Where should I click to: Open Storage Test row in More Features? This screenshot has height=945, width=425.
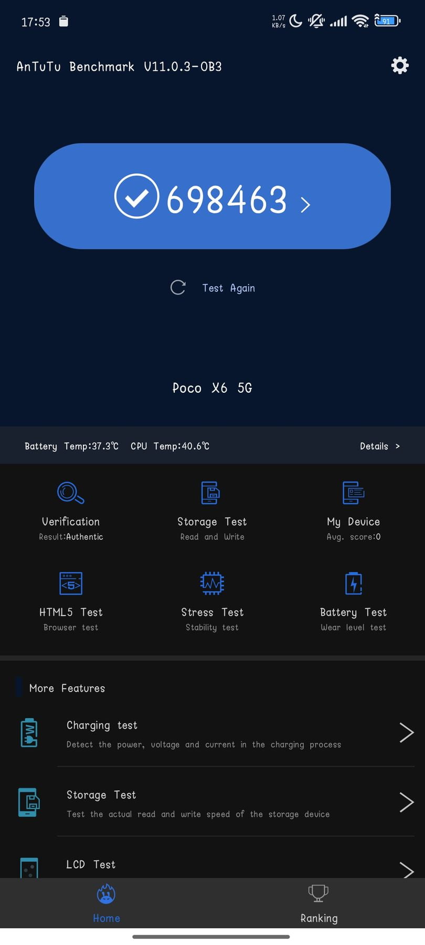(212, 802)
